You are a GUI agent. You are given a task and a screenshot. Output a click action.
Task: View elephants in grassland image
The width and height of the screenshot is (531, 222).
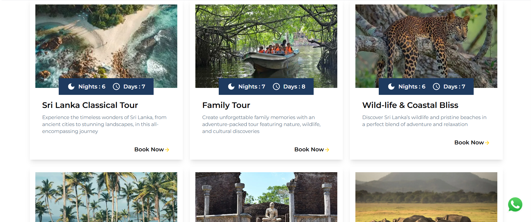pyautogui.click(x=426, y=197)
